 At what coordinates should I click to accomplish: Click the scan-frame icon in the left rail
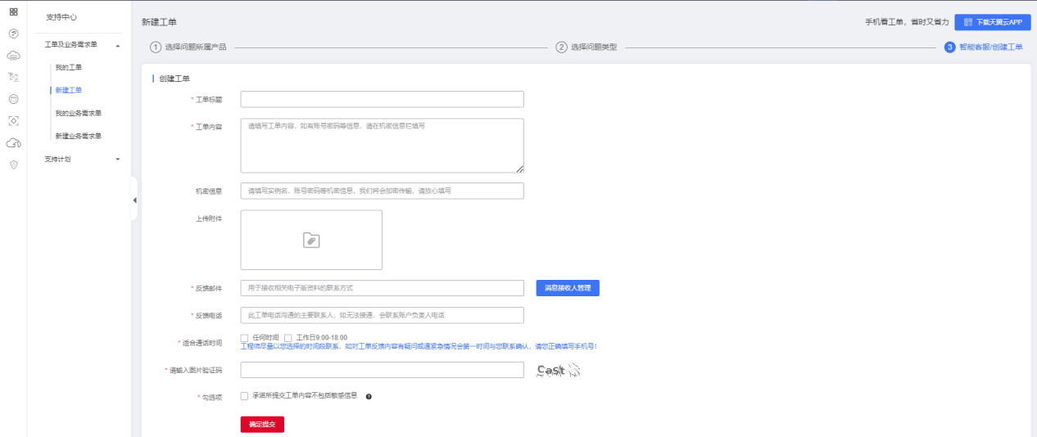(13, 120)
